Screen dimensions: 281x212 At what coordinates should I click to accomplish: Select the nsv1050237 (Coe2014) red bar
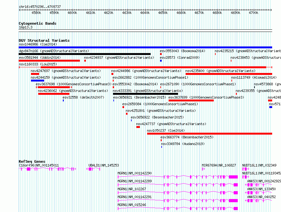click(x=210, y=134)
